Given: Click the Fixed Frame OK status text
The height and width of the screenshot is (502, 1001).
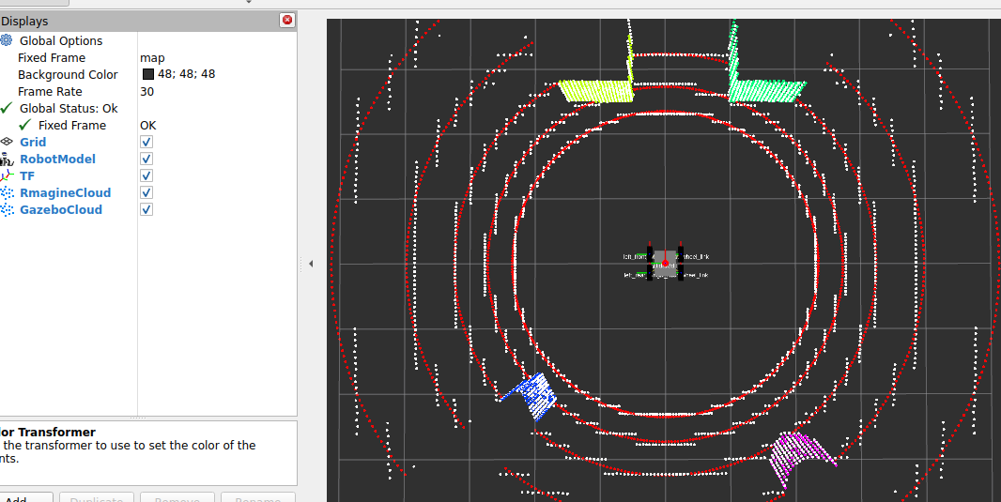Looking at the screenshot, I should click(x=148, y=125).
